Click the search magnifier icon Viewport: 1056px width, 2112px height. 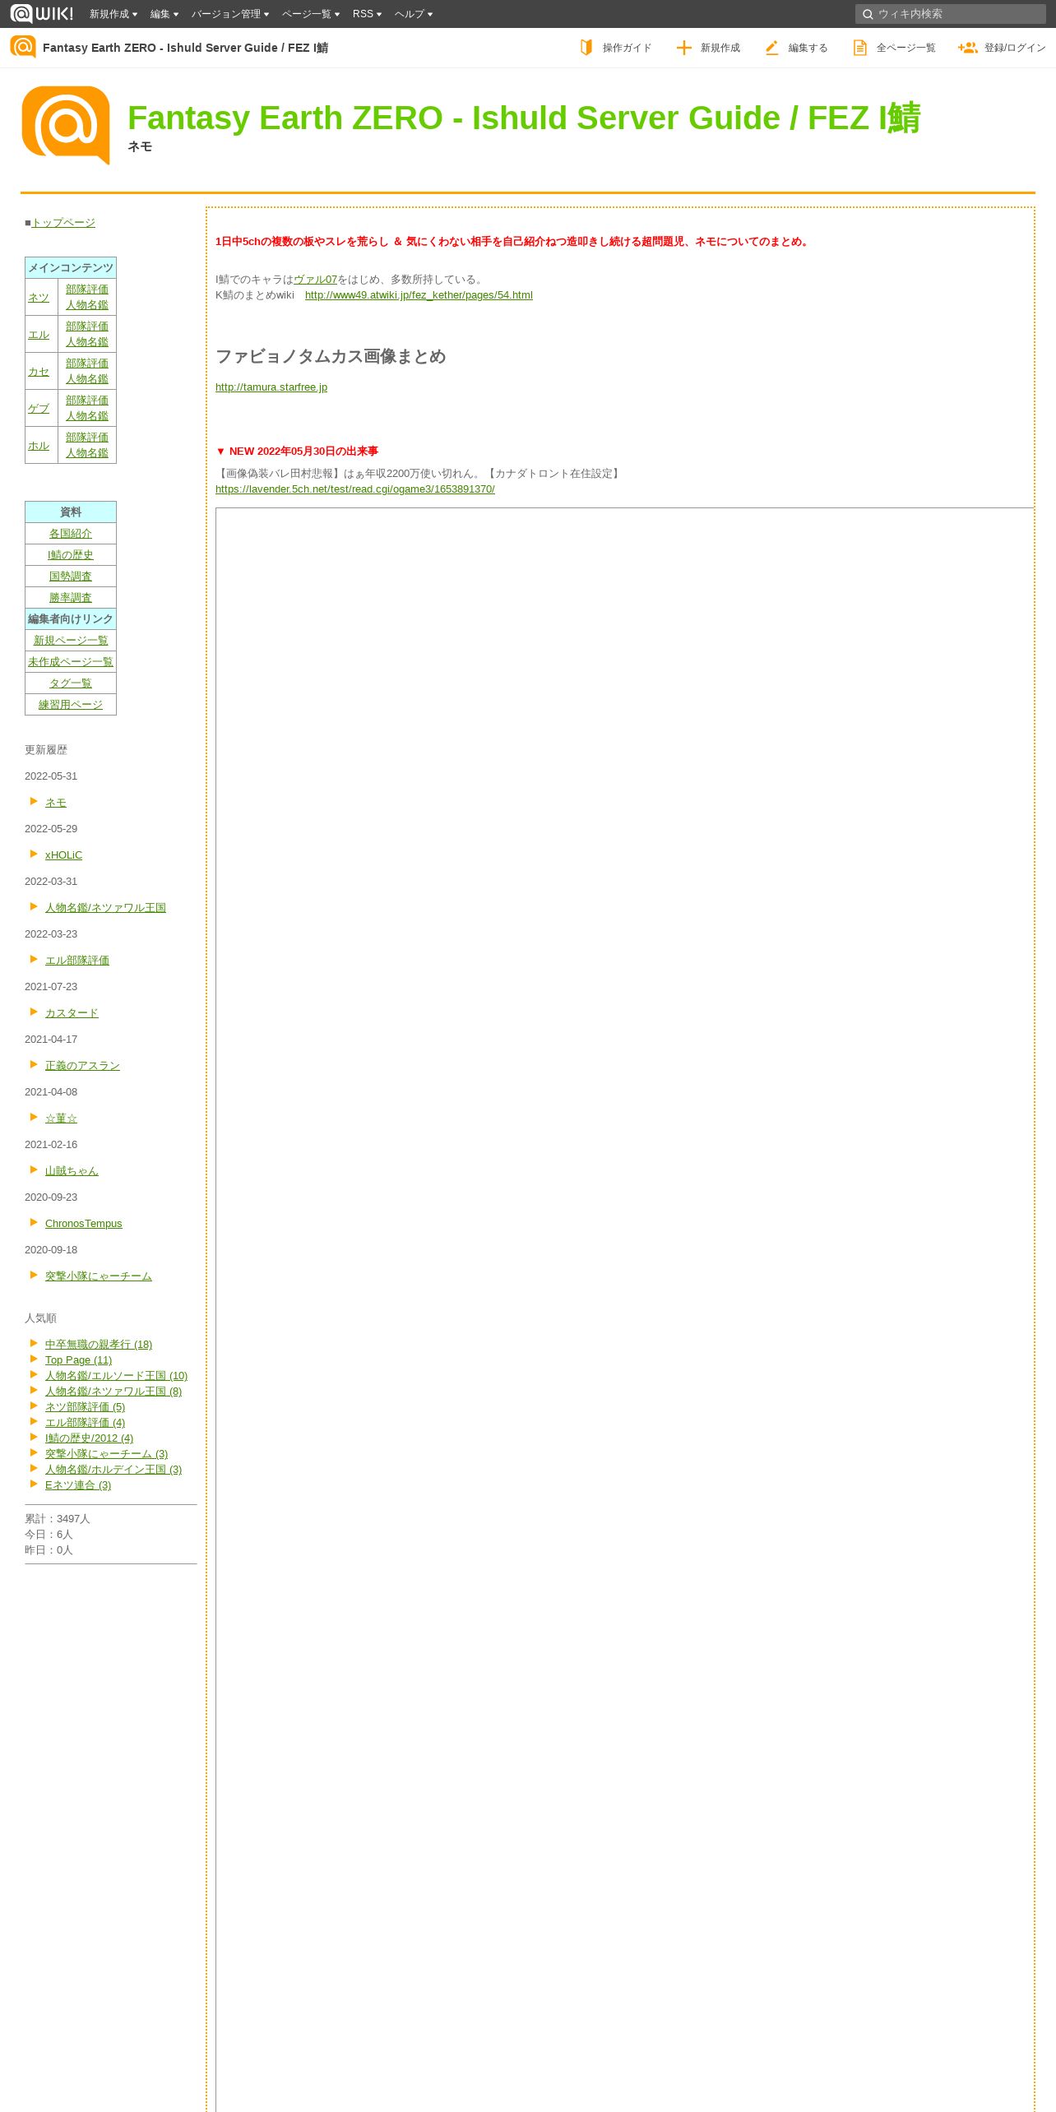tap(867, 14)
